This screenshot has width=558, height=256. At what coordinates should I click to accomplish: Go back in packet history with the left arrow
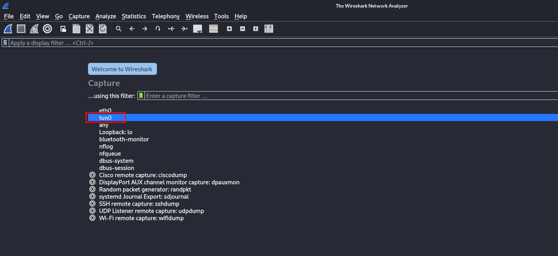(x=132, y=29)
